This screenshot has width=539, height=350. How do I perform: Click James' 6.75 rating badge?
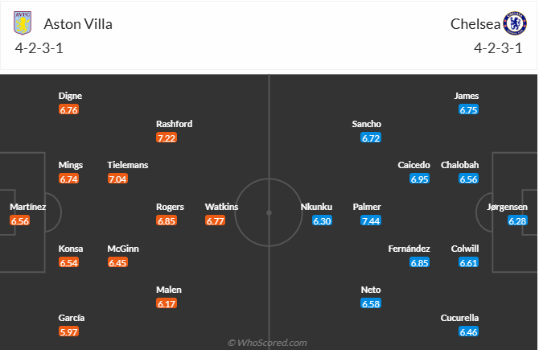468,110
